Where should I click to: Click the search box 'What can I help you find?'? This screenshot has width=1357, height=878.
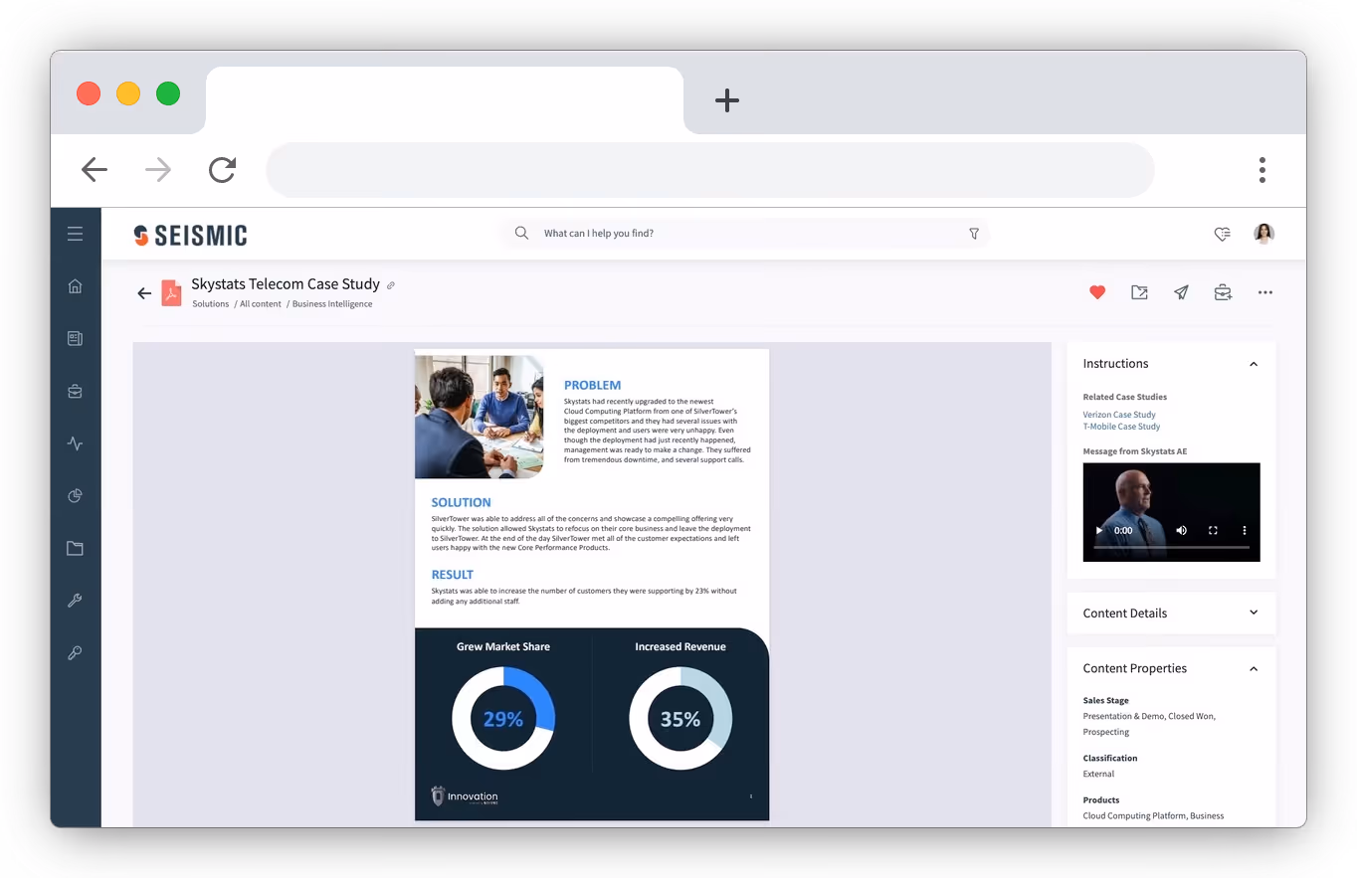[744, 234]
